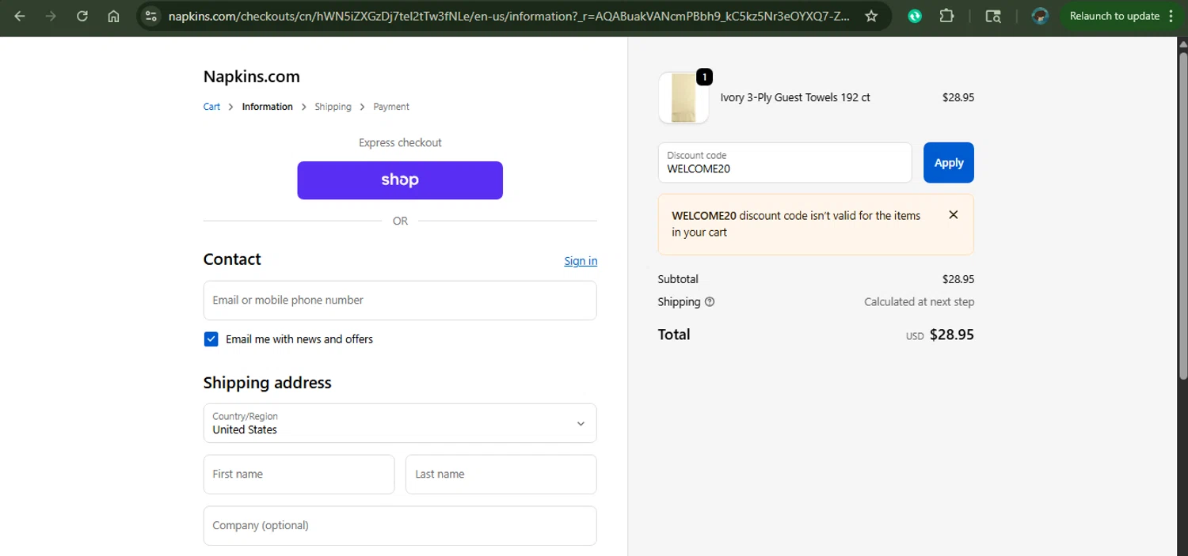This screenshot has height=556, width=1188.
Task: Click Relaunch to update button
Action: tap(1114, 16)
